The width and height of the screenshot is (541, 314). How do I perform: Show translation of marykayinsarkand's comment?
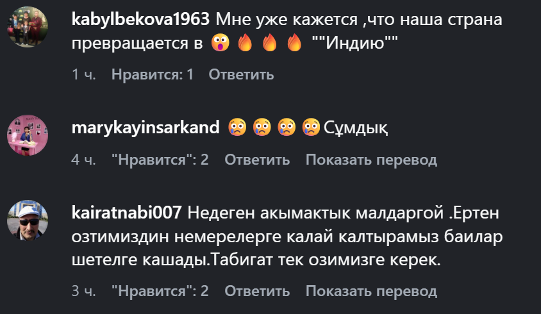point(371,160)
